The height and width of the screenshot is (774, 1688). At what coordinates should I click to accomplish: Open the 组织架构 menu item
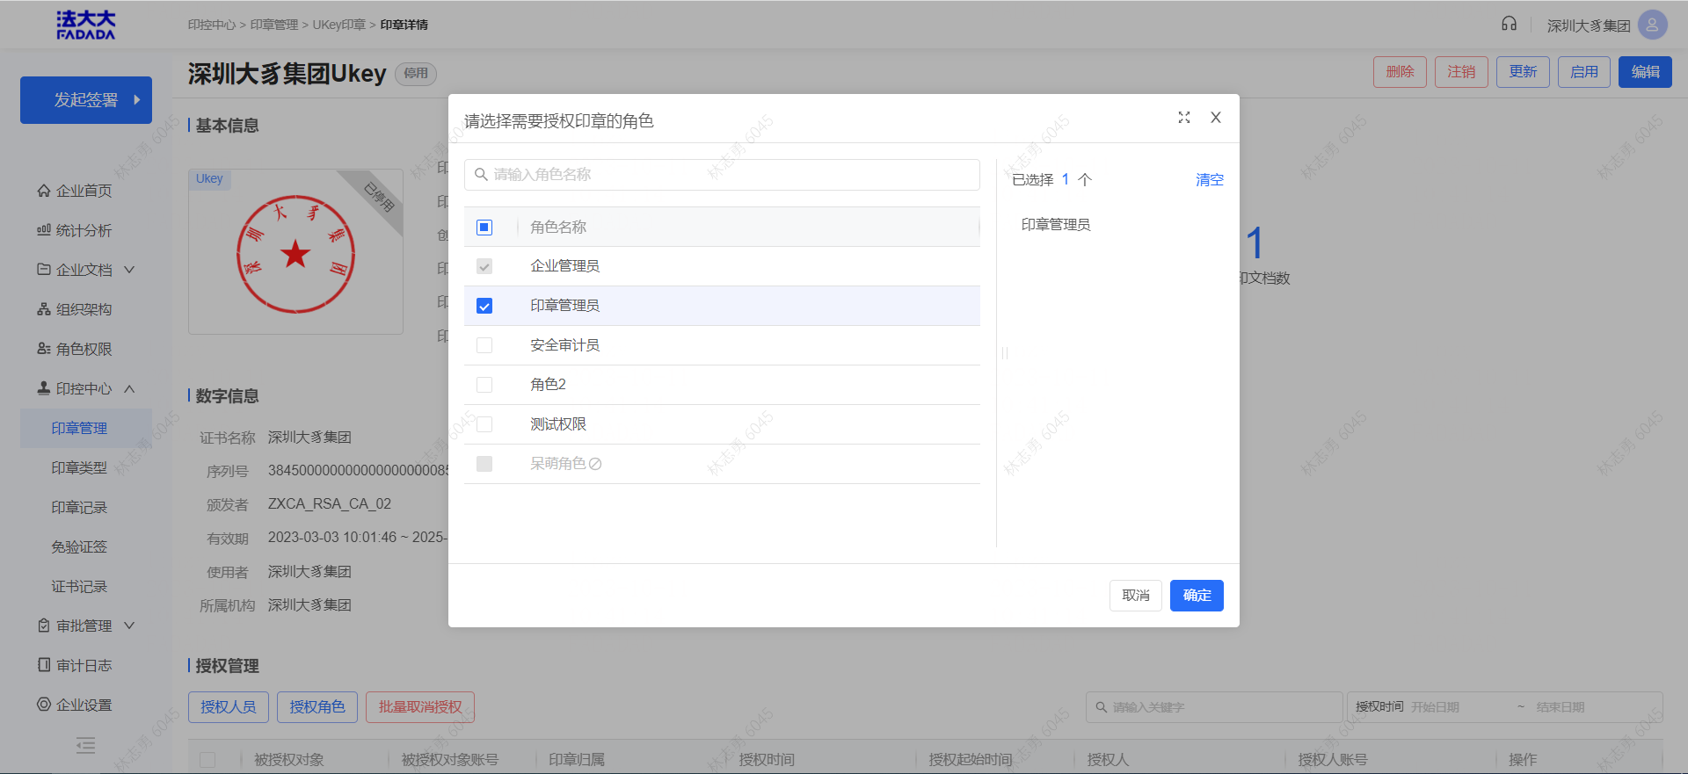coord(85,309)
